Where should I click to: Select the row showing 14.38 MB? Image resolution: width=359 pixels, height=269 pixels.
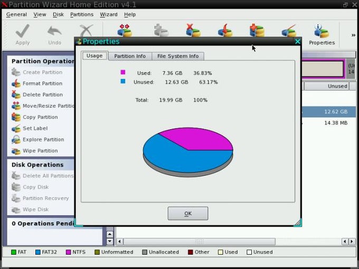(329, 123)
